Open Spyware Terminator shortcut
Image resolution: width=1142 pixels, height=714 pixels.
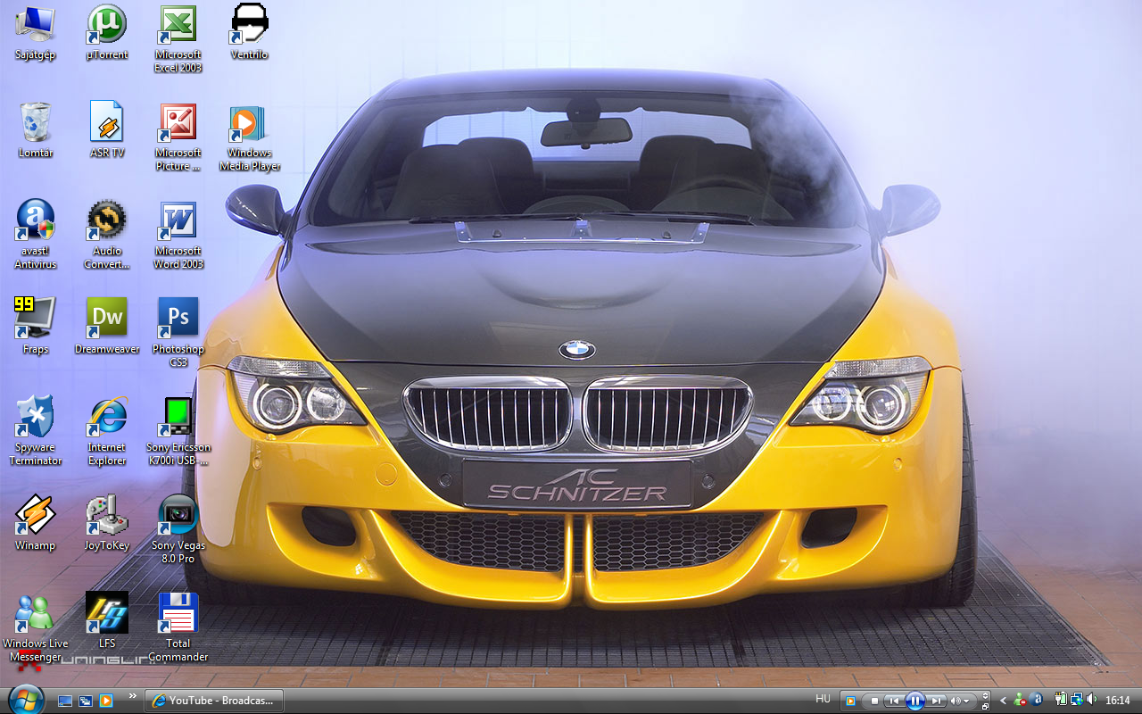tap(36, 432)
